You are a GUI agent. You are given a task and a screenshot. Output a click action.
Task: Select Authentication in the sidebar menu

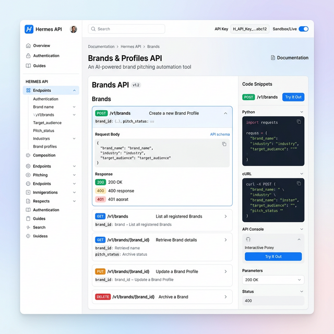coord(46,56)
